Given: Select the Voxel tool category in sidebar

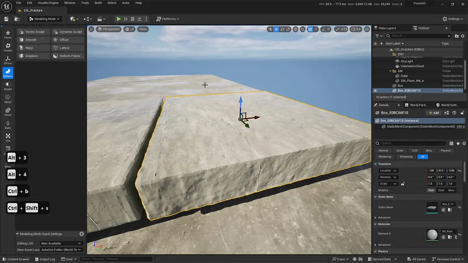Looking at the screenshot, I should (8, 112).
